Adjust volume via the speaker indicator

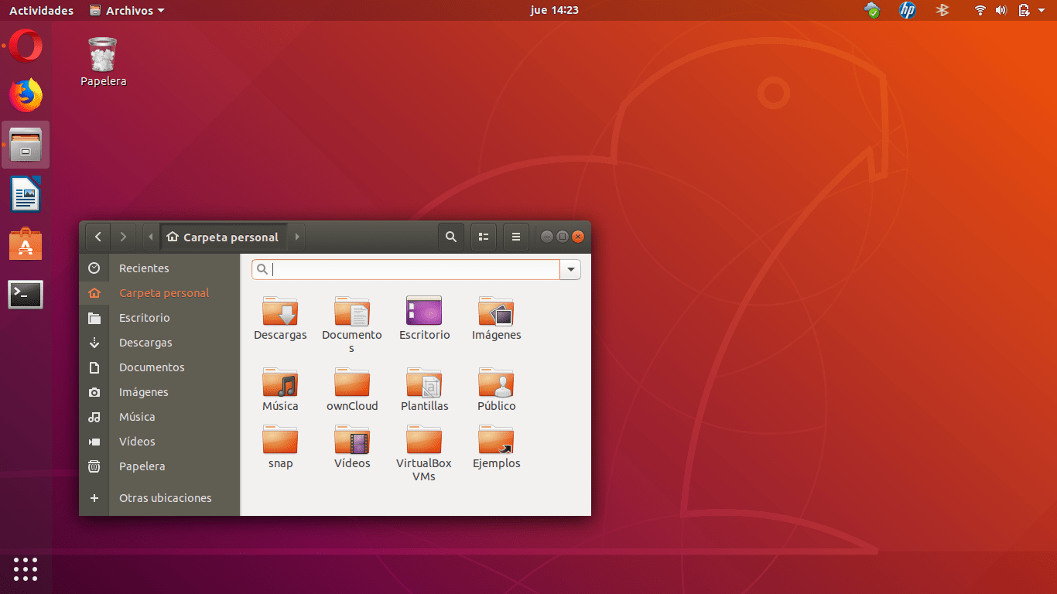pyautogui.click(x=1001, y=10)
